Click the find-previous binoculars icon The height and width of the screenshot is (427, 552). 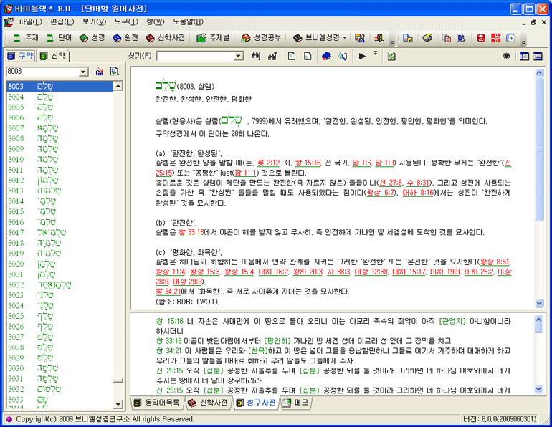272,56
